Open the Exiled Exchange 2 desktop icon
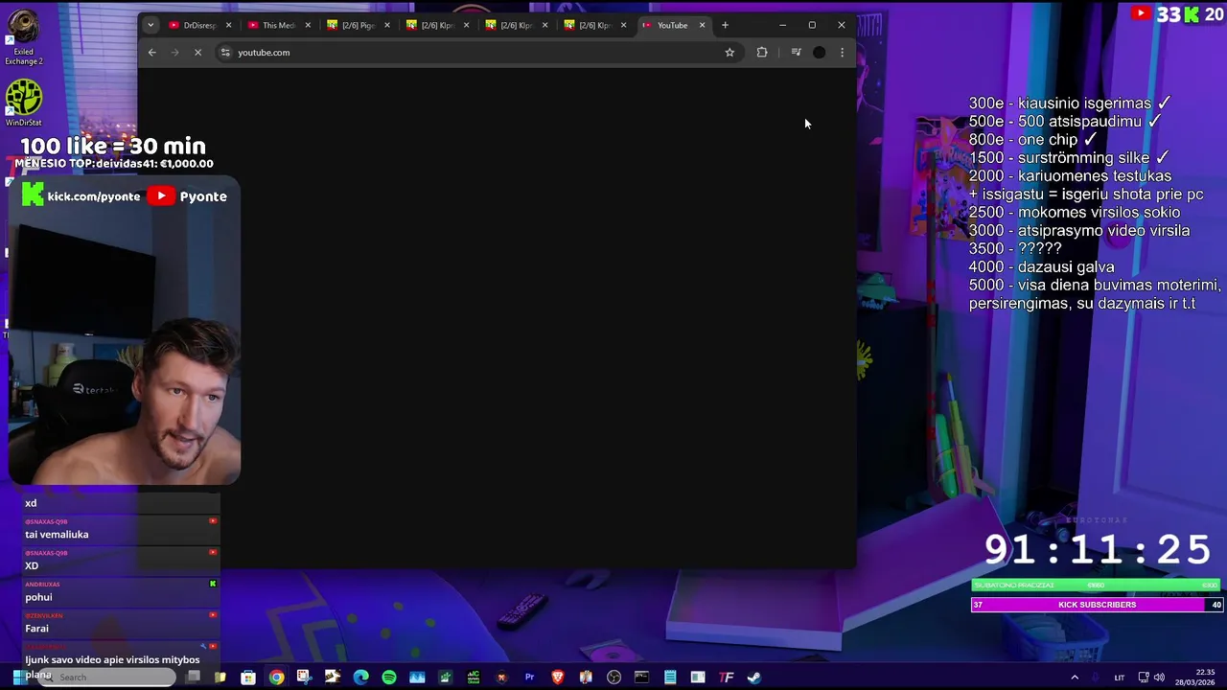1227x690 pixels. tap(23, 38)
